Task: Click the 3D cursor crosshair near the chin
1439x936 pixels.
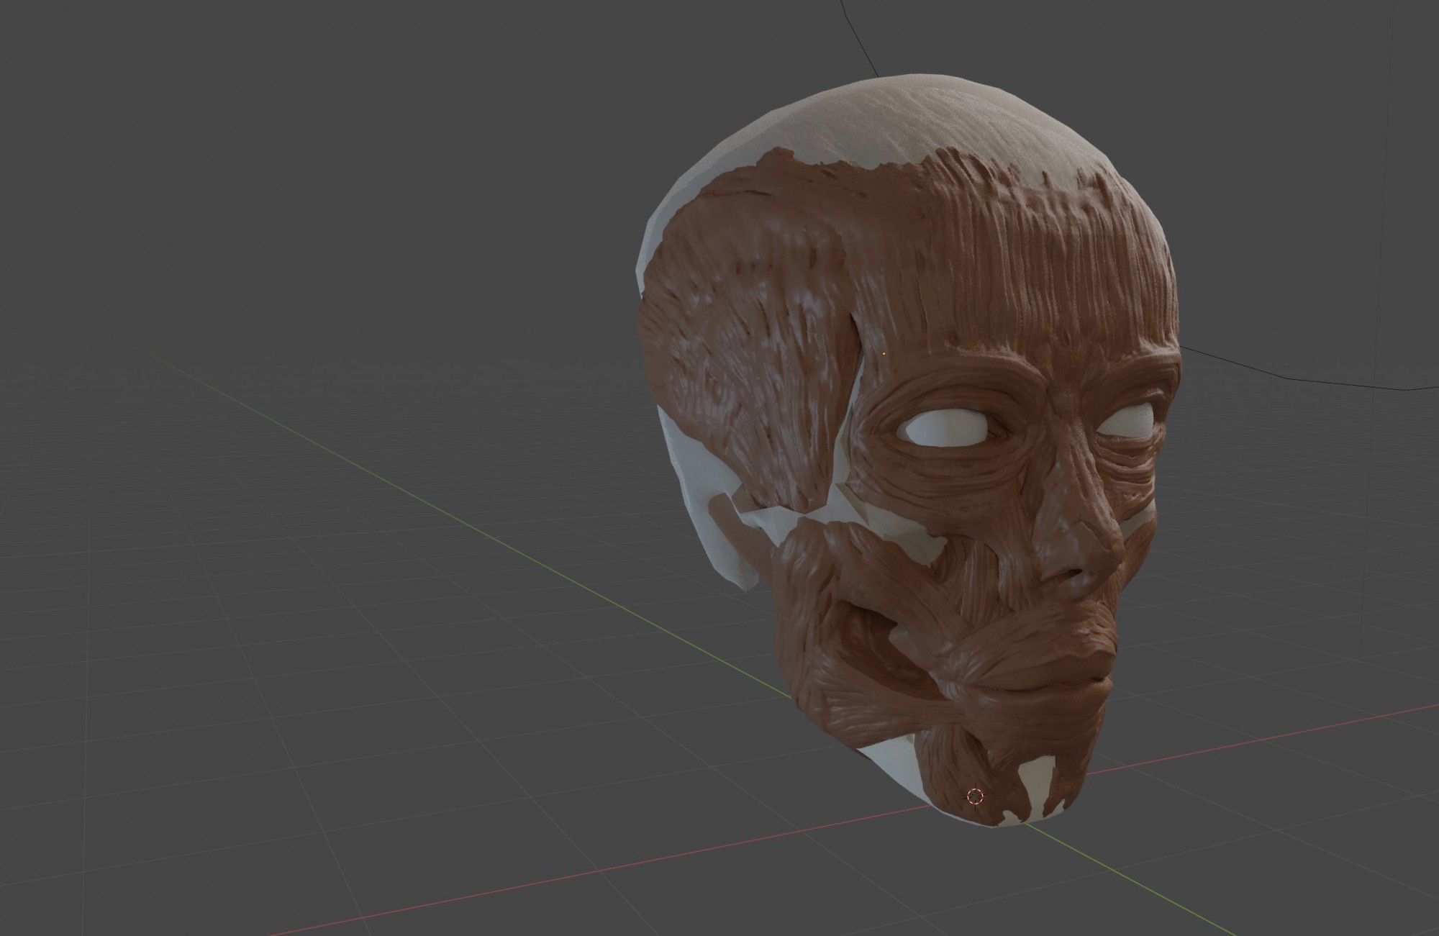Action: [x=975, y=796]
